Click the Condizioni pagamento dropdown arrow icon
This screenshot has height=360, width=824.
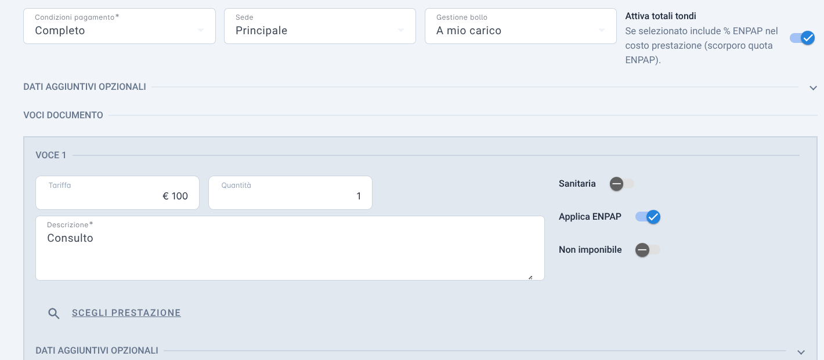[201, 30]
